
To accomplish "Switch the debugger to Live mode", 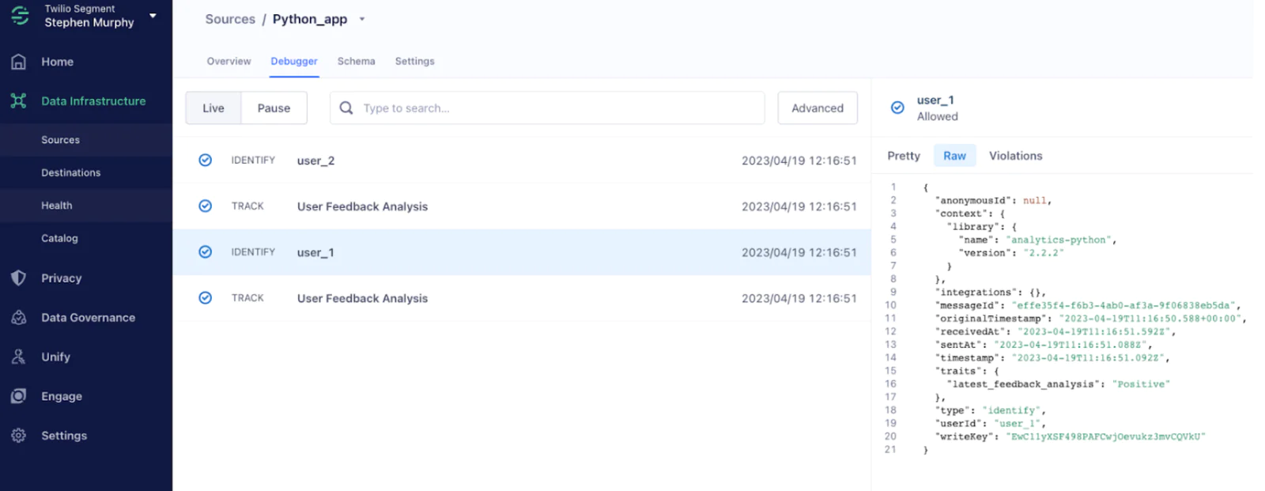I will pyautogui.click(x=213, y=108).
